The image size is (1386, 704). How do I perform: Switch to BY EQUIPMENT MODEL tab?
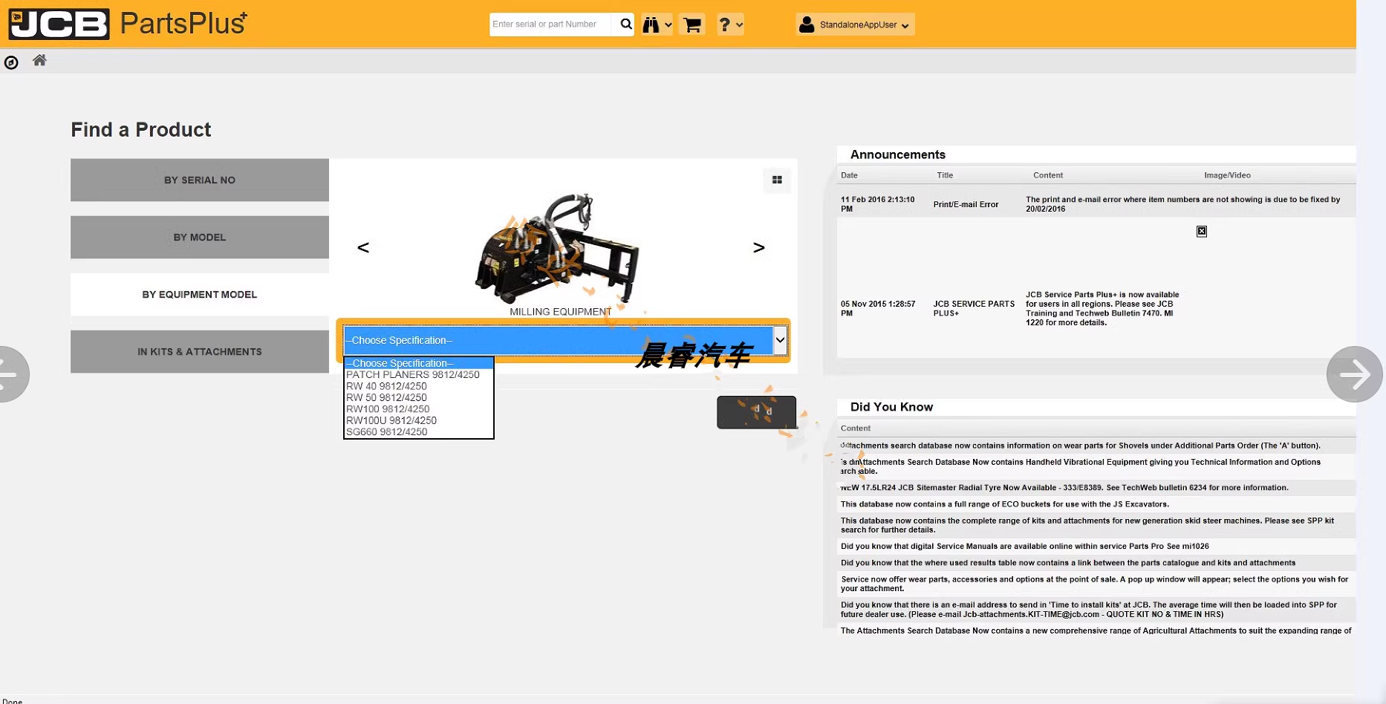200,294
